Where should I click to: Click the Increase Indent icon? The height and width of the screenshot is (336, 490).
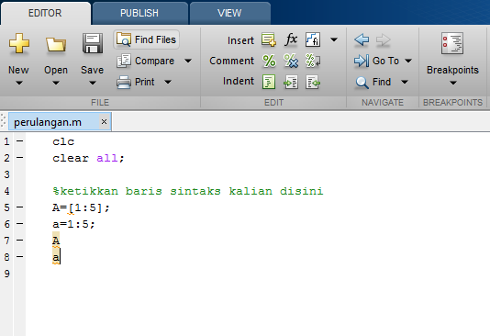(291, 82)
